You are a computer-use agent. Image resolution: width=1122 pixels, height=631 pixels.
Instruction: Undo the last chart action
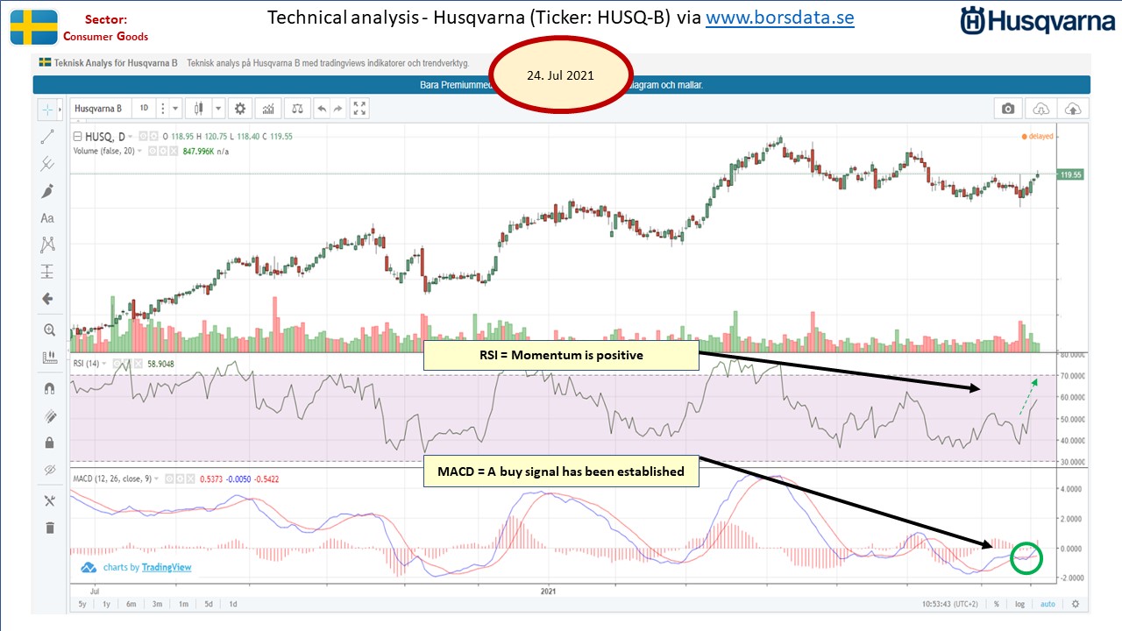coord(322,109)
